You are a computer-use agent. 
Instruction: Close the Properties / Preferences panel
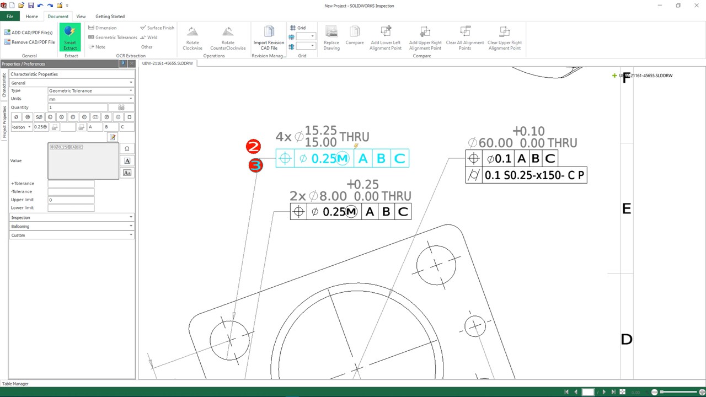(131, 64)
